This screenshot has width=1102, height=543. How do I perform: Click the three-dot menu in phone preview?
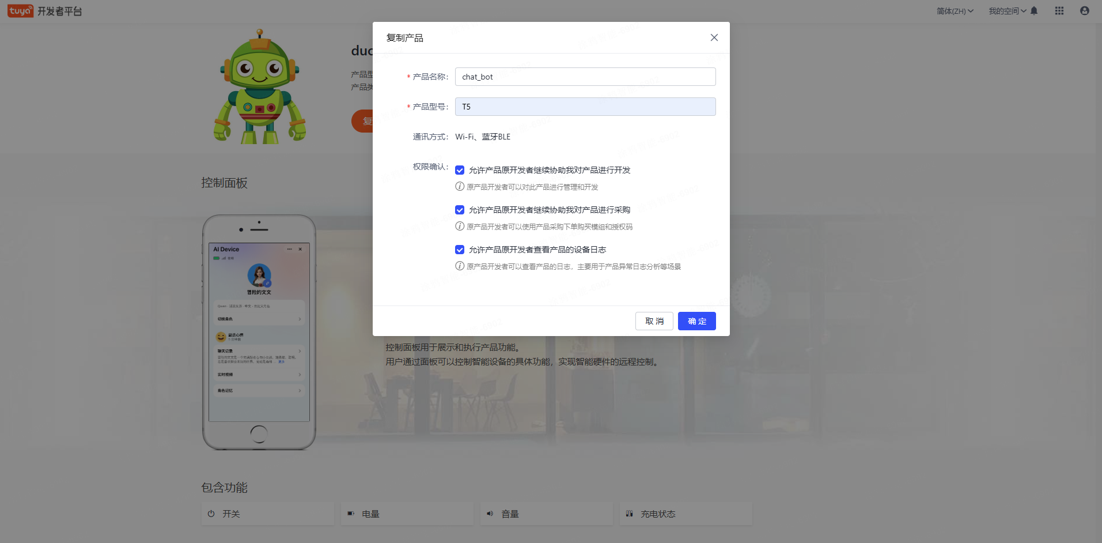tap(290, 249)
